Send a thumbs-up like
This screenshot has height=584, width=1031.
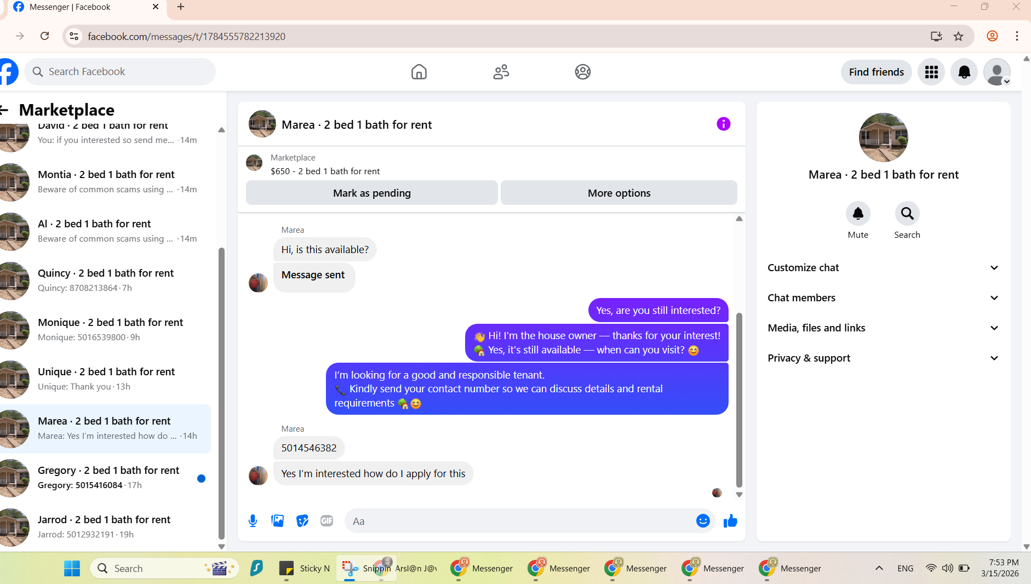coord(730,521)
